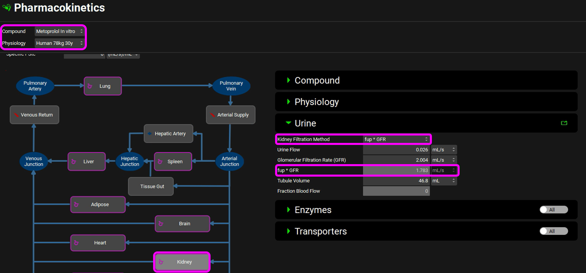Collapse the Urine section
The width and height of the screenshot is (586, 273).
coord(288,123)
